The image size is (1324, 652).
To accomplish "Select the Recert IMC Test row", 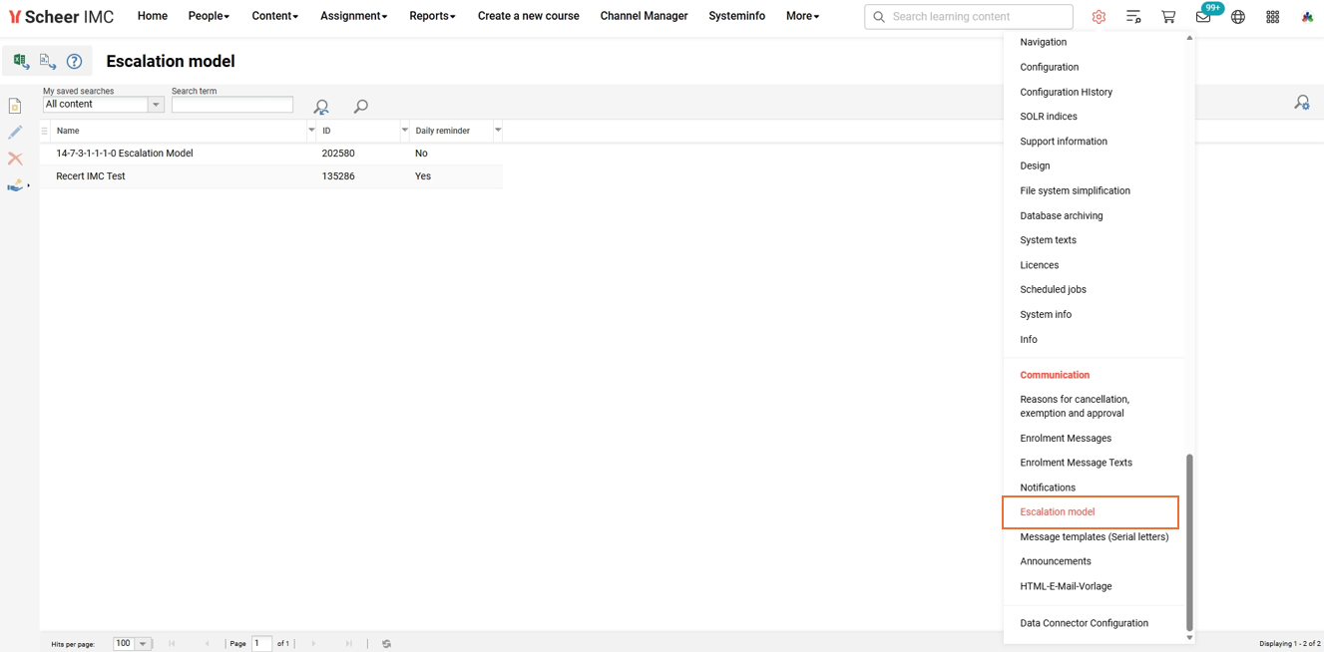I will [x=271, y=176].
